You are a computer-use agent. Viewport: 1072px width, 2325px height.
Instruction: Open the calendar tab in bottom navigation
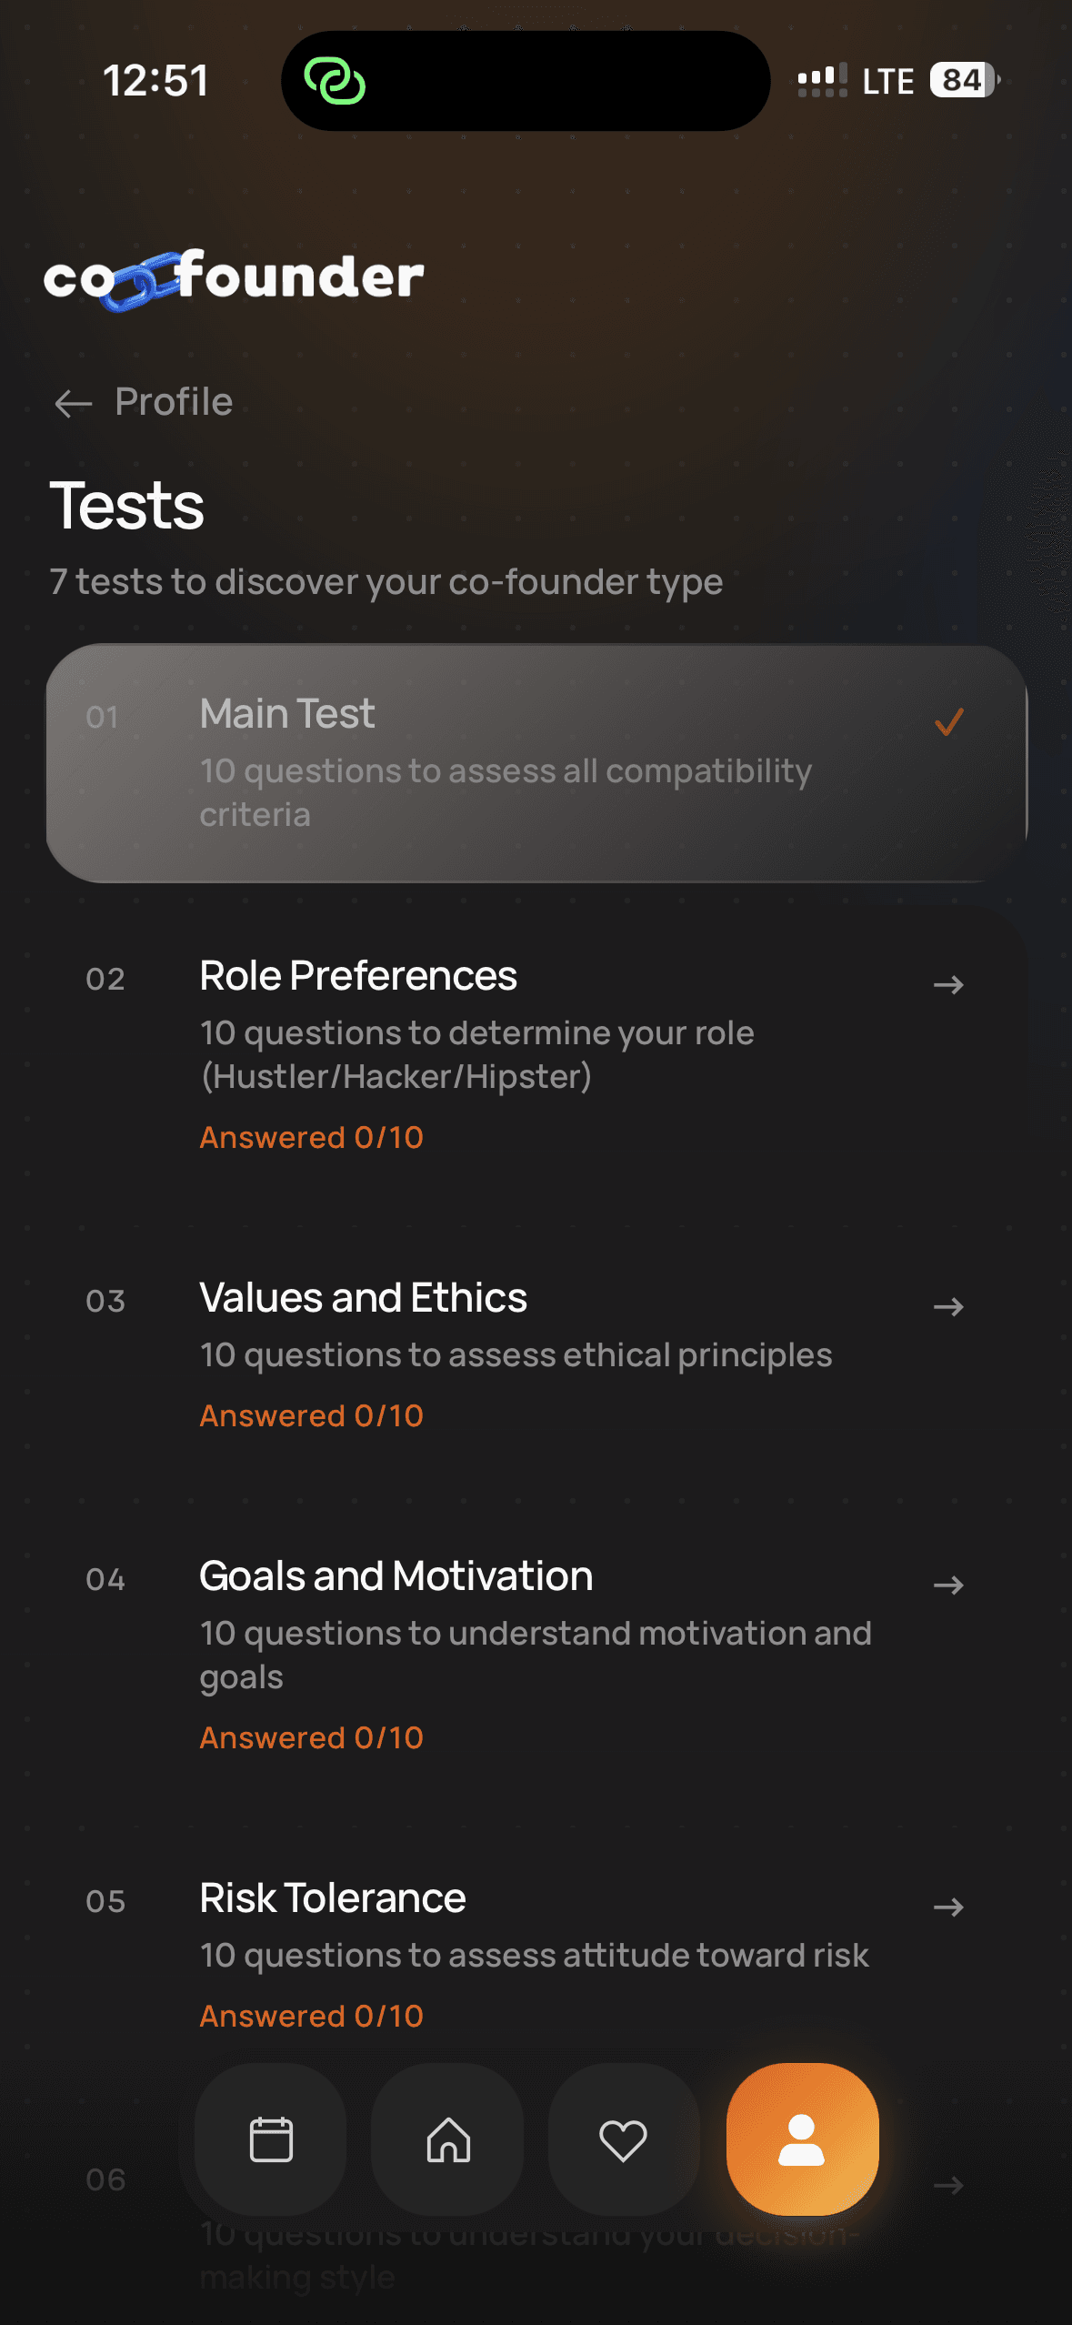271,2139
